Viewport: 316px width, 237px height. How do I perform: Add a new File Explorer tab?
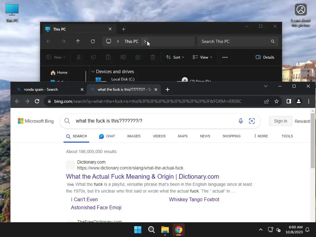[123, 29]
